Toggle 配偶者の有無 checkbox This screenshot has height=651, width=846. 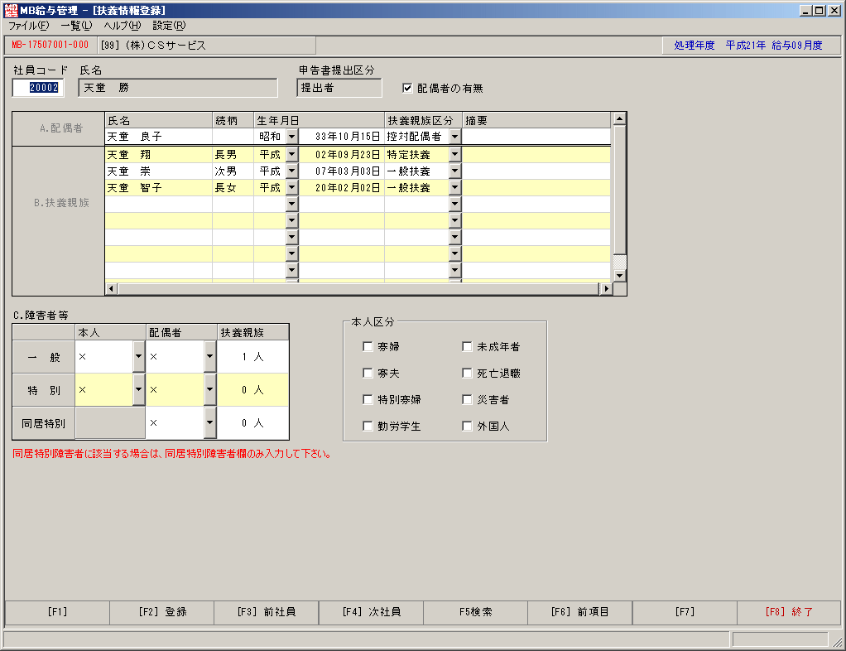pos(407,88)
